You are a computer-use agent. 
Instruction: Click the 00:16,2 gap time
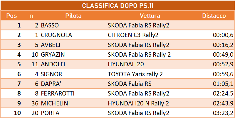(223, 45)
